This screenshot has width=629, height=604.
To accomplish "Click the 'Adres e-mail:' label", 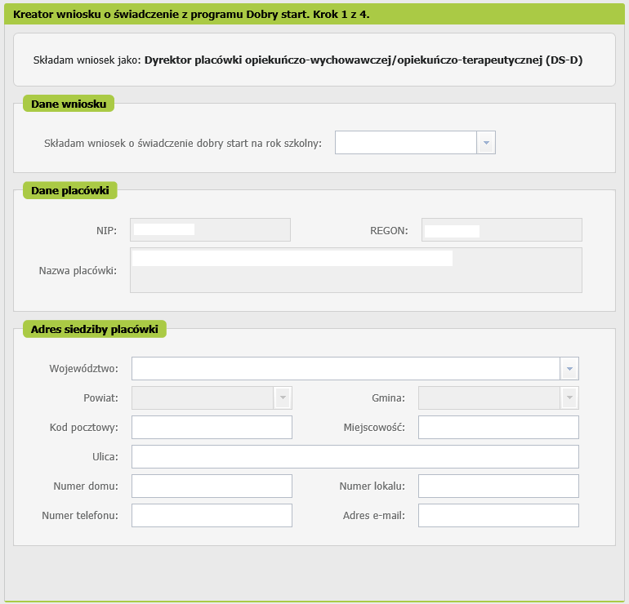I will 374,515.
